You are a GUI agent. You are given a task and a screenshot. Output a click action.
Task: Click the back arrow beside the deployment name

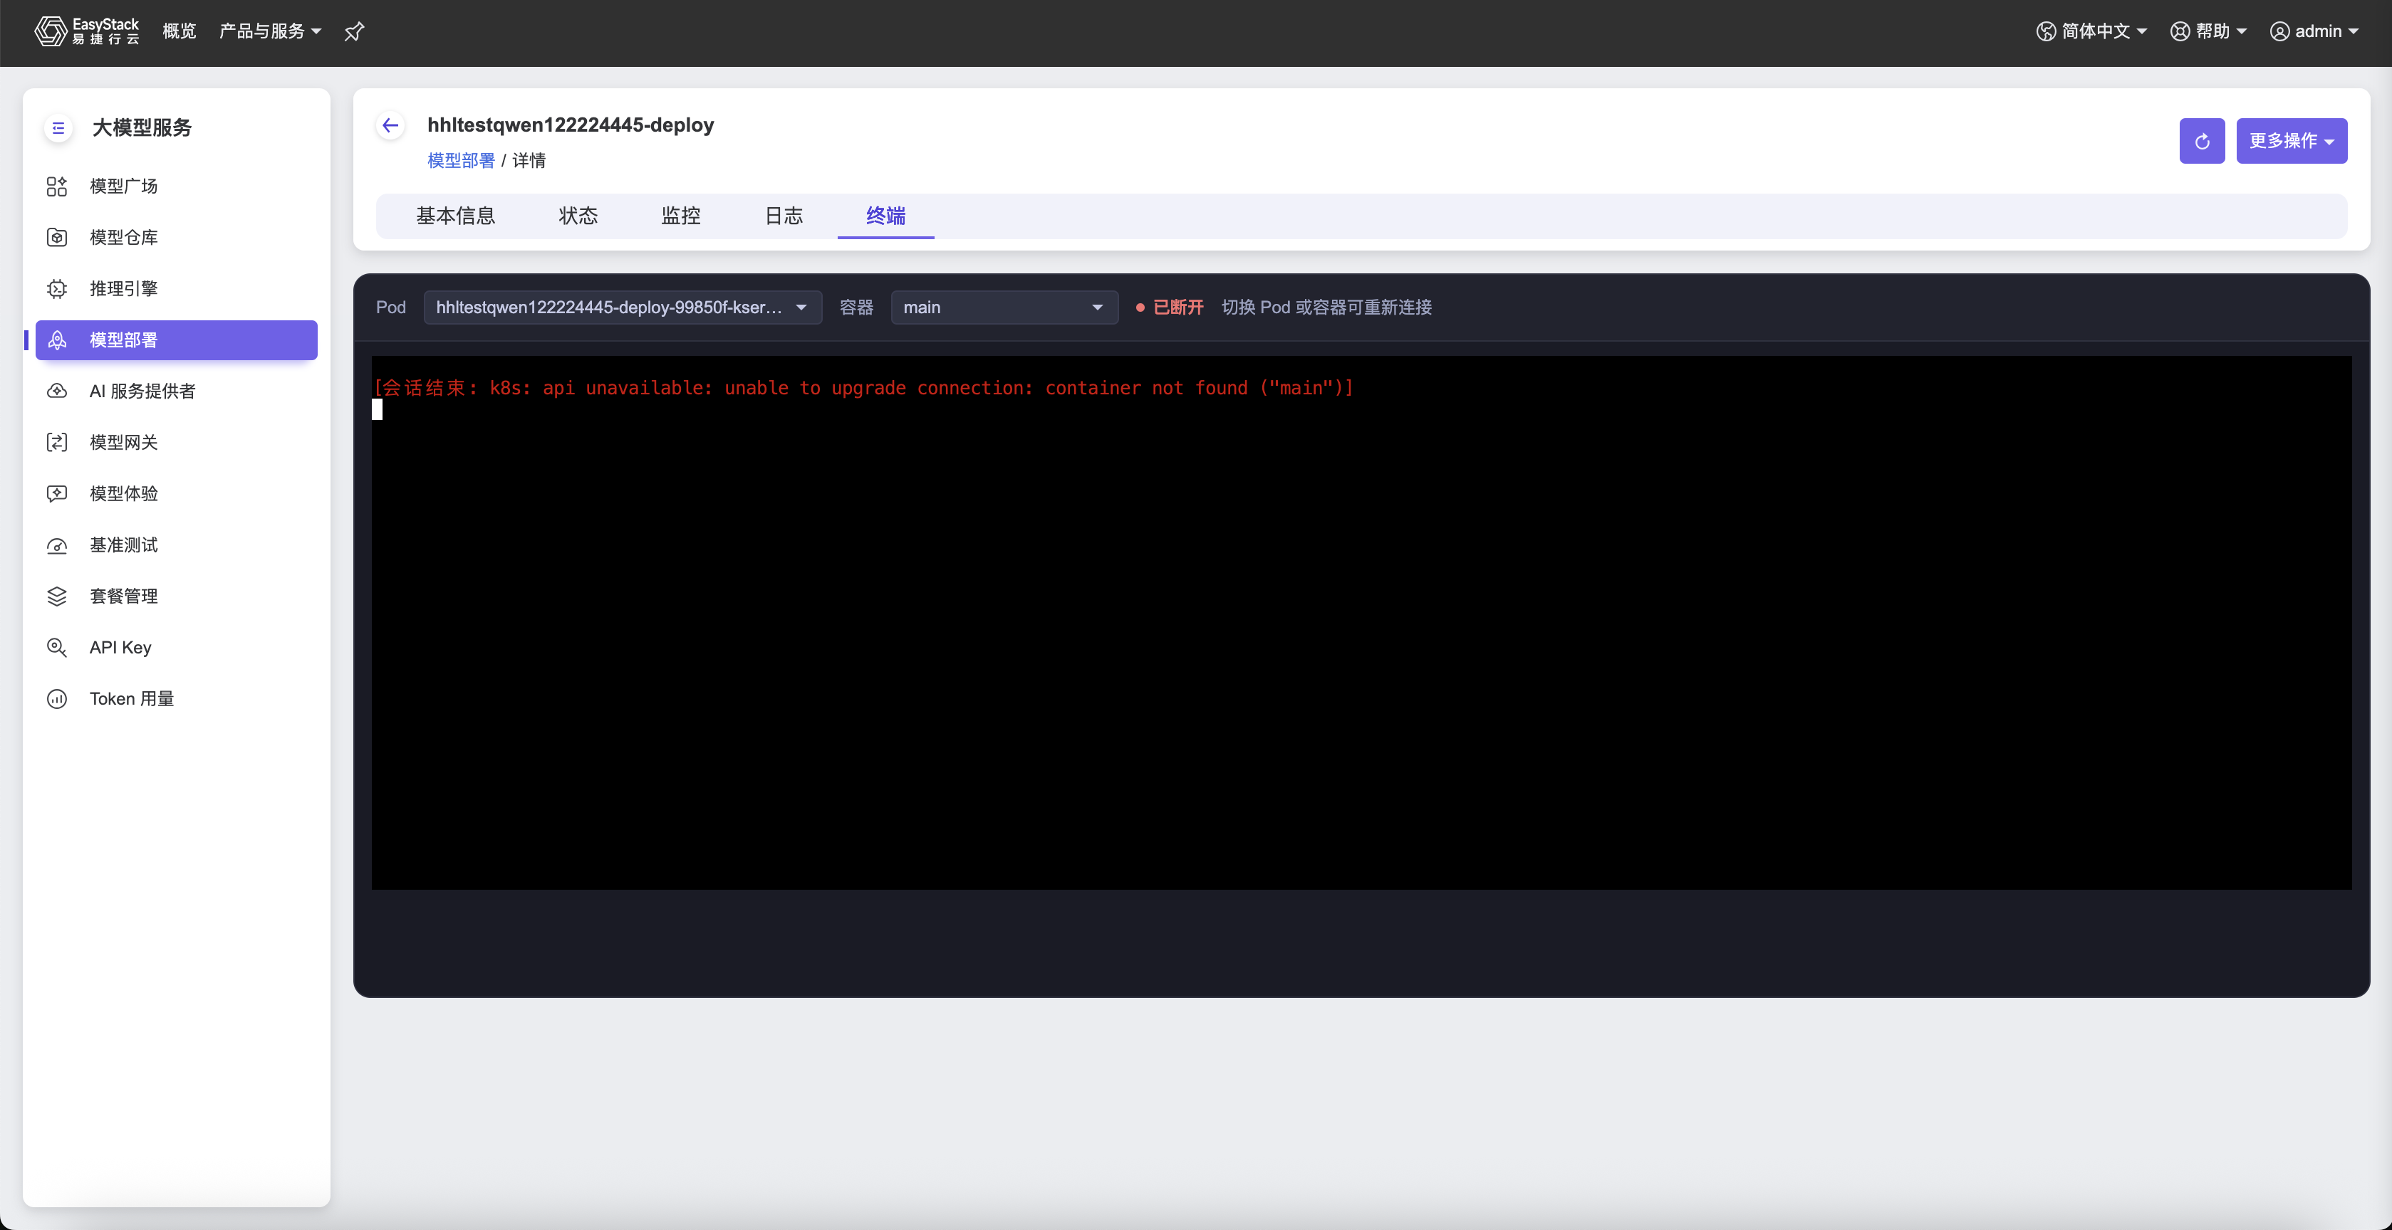390,125
